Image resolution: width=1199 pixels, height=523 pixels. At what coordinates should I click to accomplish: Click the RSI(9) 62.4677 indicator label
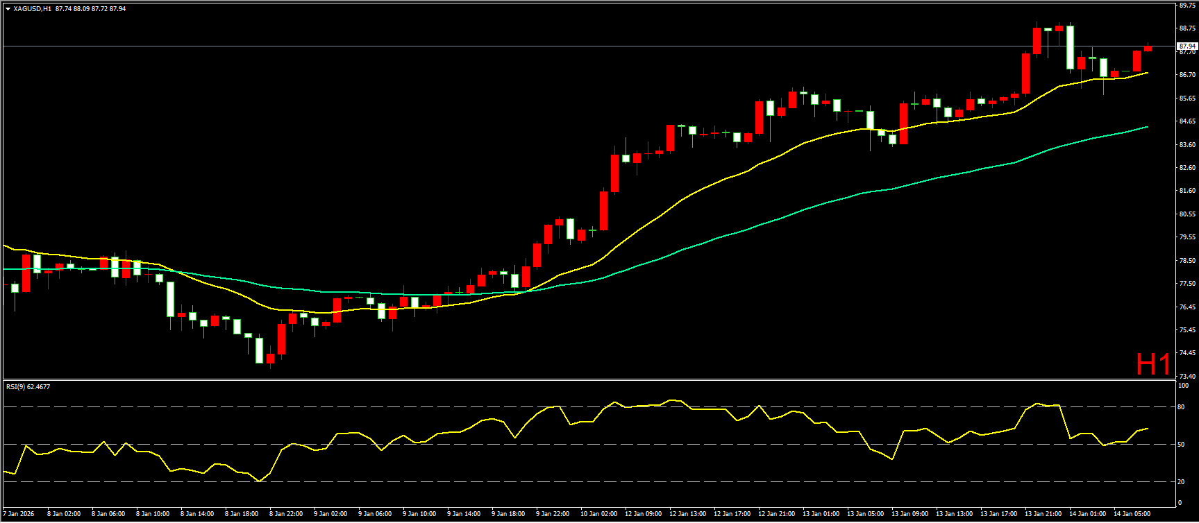tap(28, 387)
